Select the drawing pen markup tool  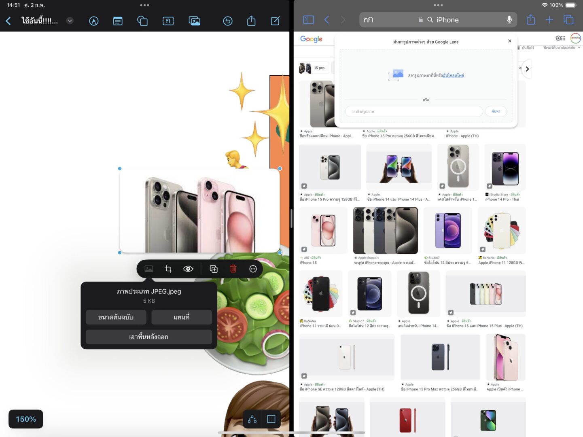tap(94, 21)
